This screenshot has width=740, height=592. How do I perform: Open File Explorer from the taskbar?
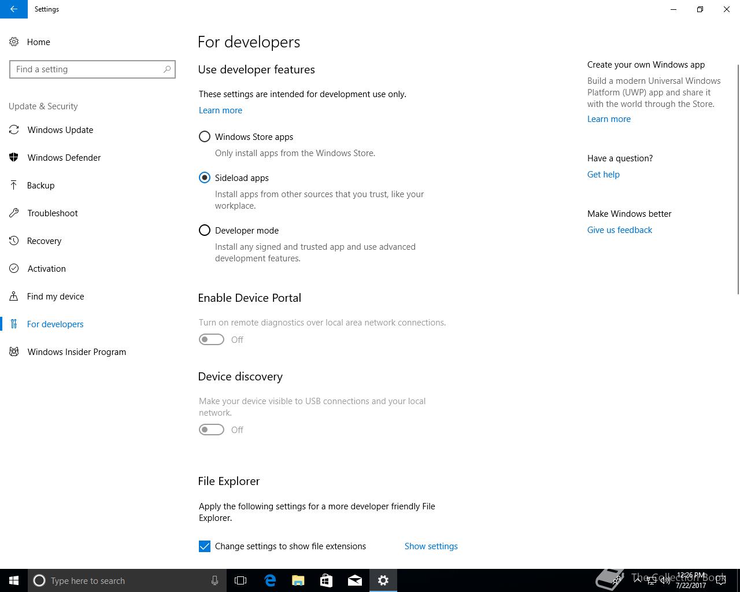coord(298,580)
